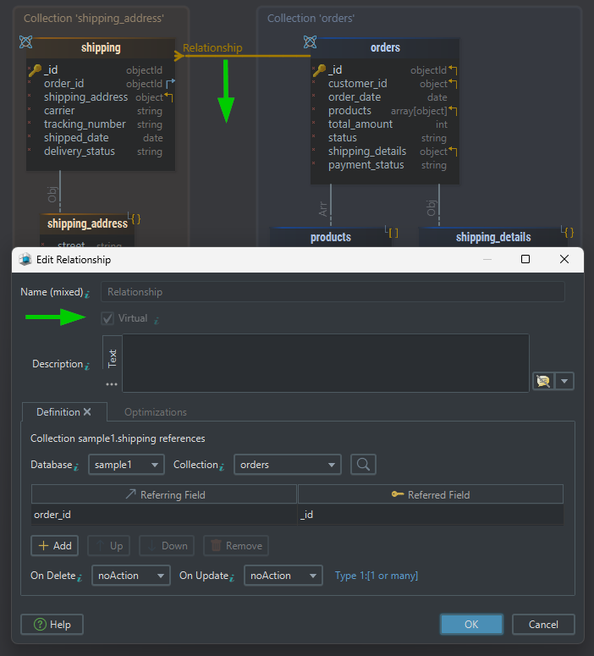Click arrow icon beside products array[object]

(x=453, y=111)
